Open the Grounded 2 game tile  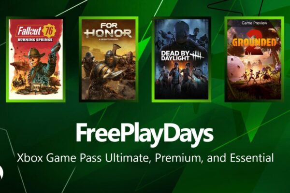pos(254,59)
